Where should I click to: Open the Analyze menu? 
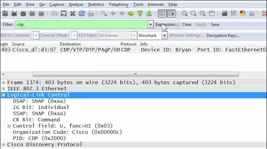pyautogui.click(x=76, y=4)
